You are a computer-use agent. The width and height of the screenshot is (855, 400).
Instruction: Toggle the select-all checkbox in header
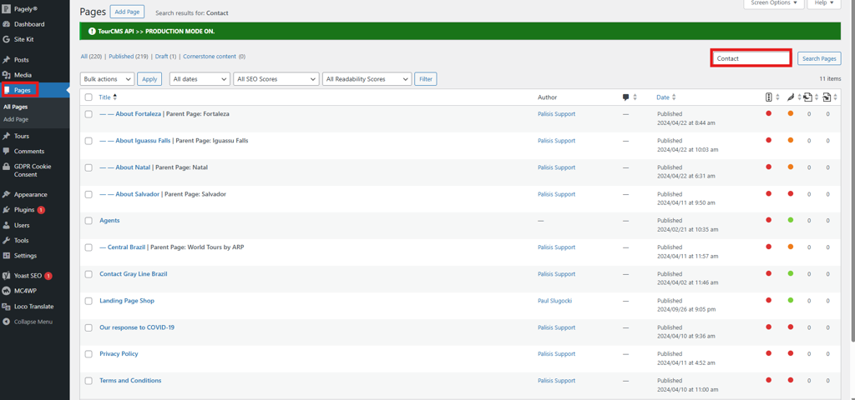tap(89, 97)
